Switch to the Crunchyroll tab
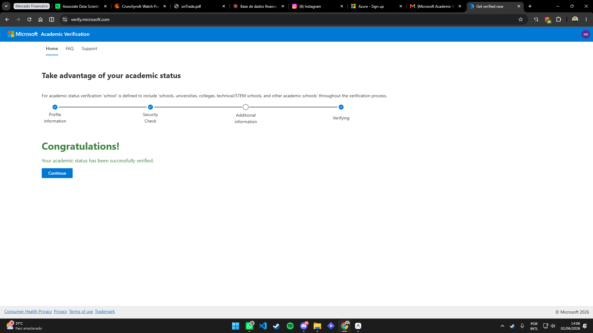 point(140,6)
